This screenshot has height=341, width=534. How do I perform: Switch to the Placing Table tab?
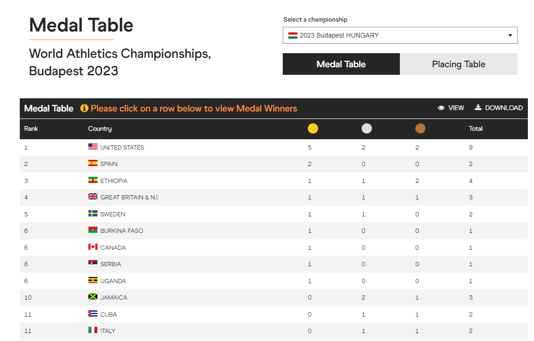click(x=458, y=64)
